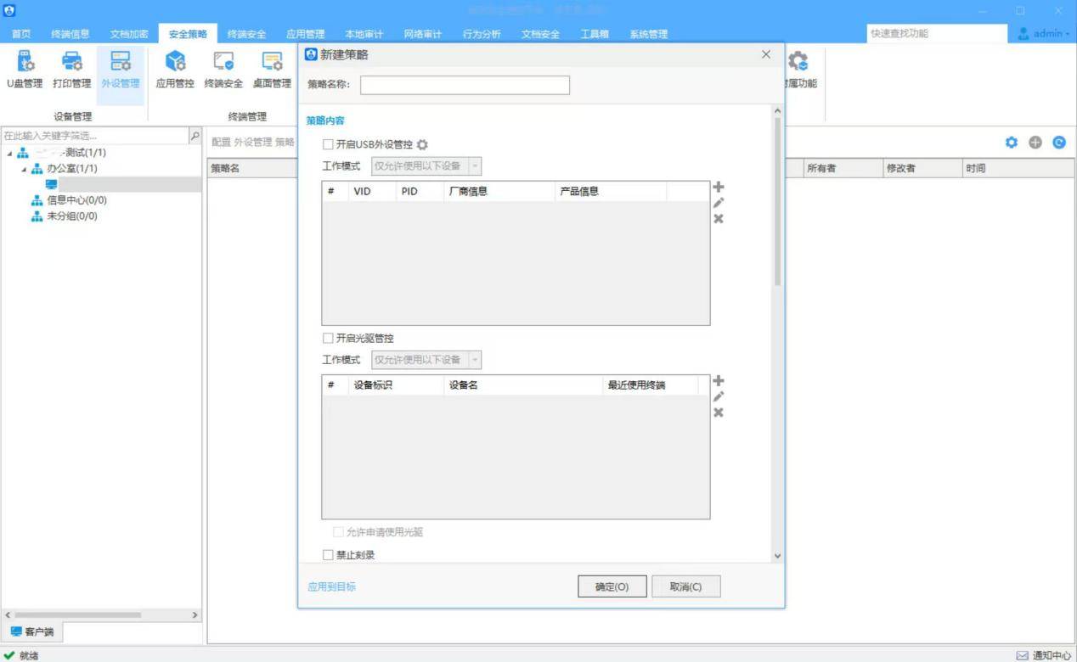This screenshot has height=662, width=1077.
Task: Enable 开启USB外设管控 checkbox
Action: [x=328, y=145]
